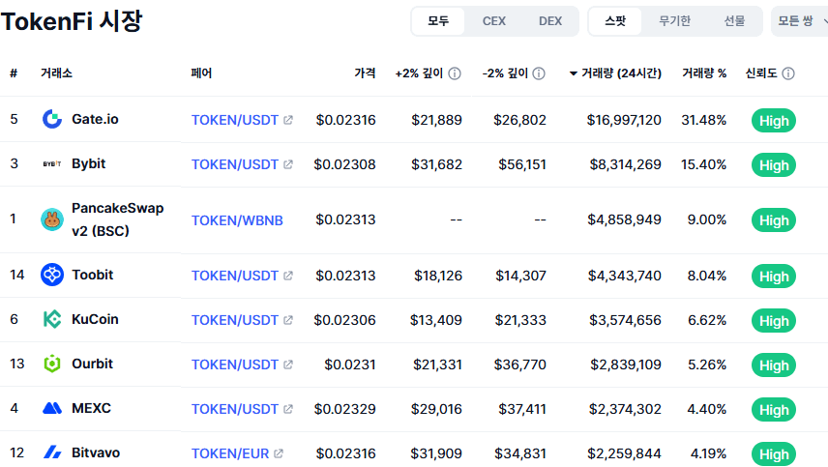Click external link icon in KuCoin row
The width and height of the screenshot is (828, 467).
click(288, 320)
